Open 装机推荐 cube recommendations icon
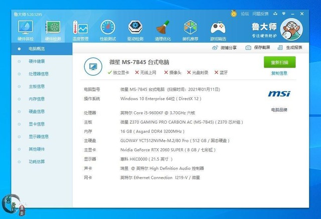The width and height of the screenshot is (321, 219). [x=190, y=31]
